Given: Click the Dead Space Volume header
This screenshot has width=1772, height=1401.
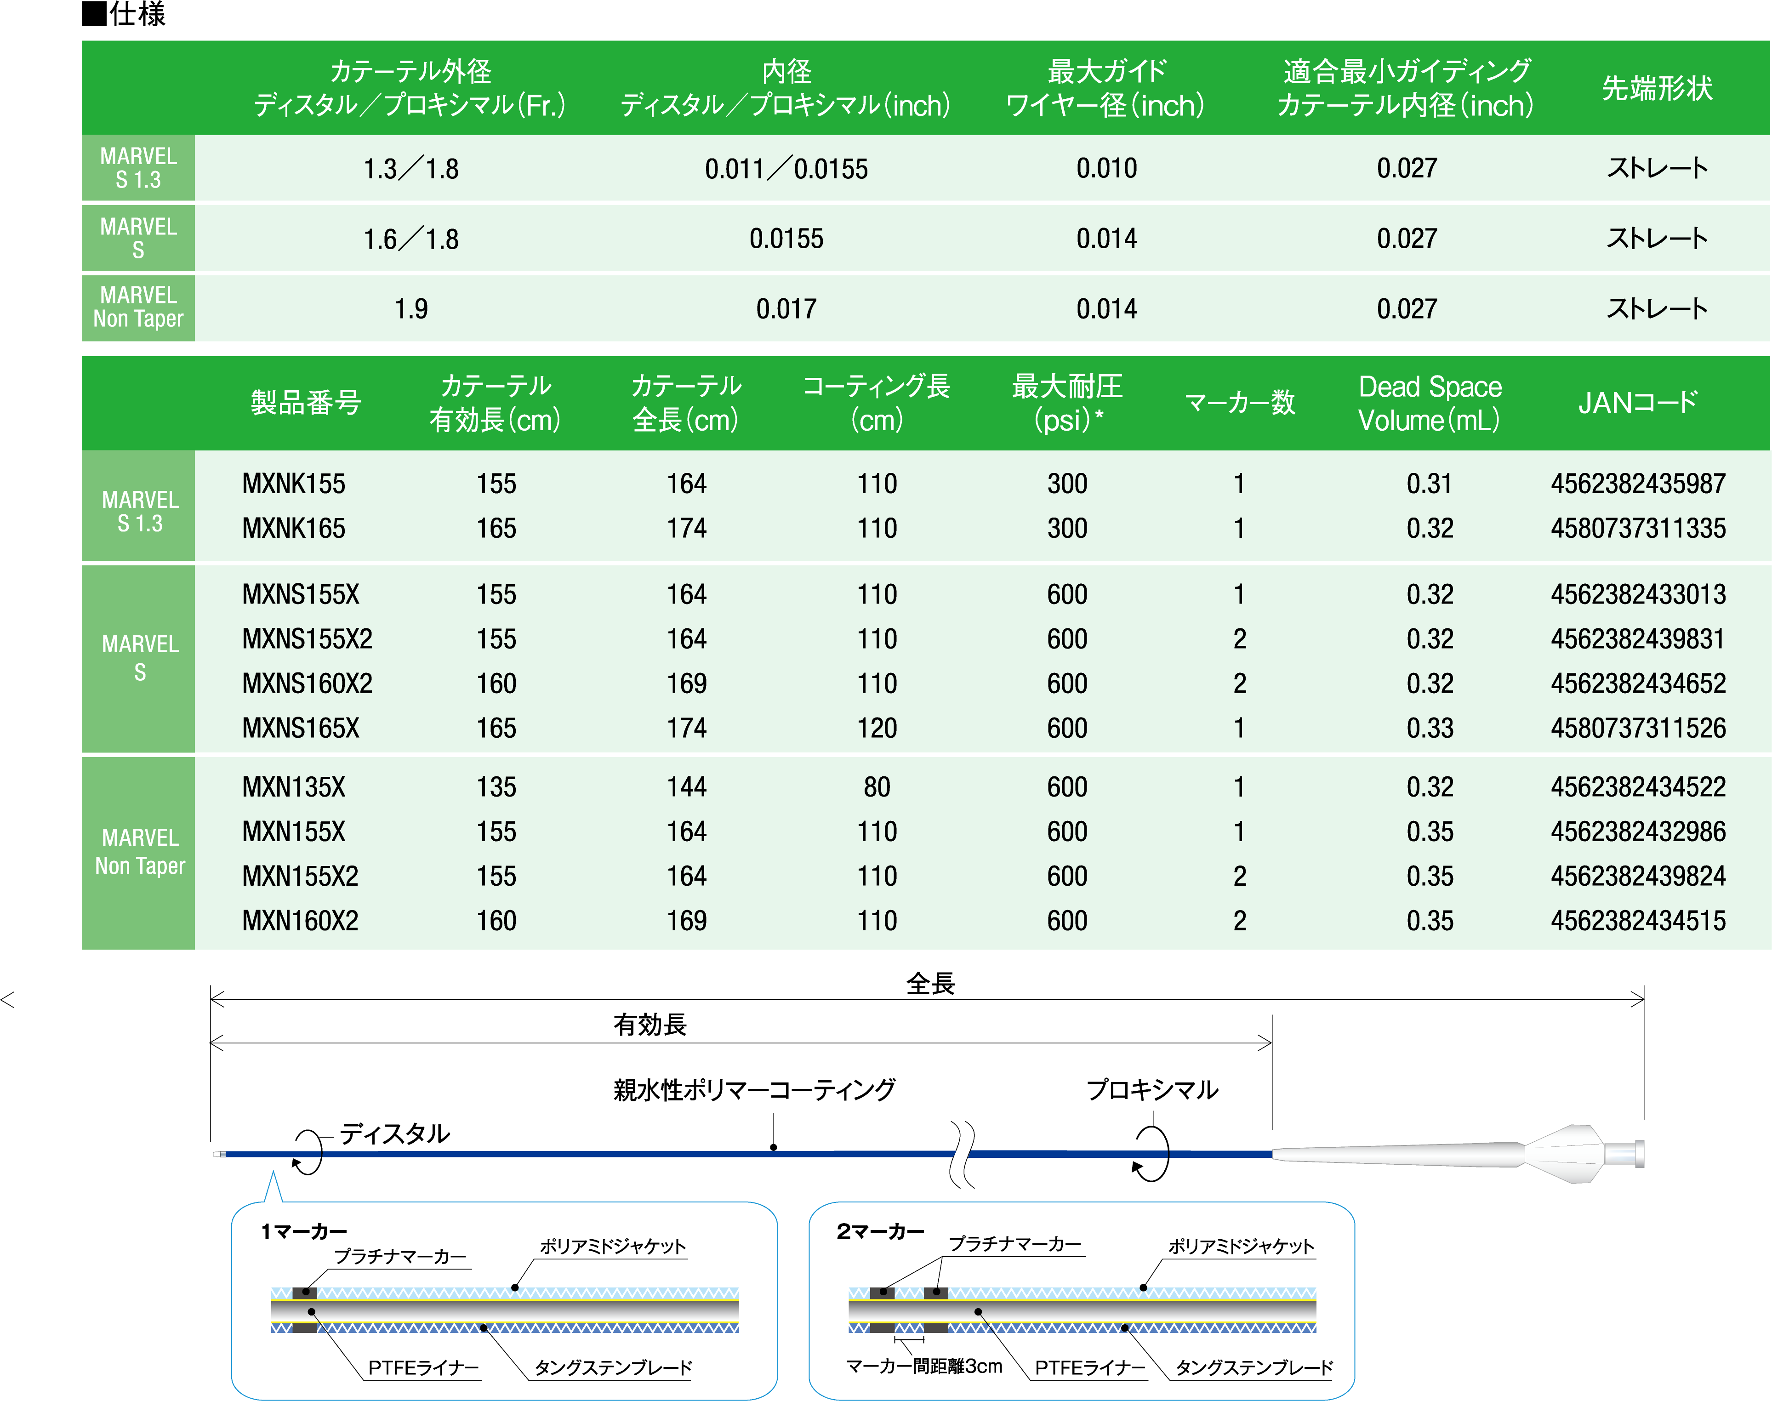Looking at the screenshot, I should coord(1429,403).
